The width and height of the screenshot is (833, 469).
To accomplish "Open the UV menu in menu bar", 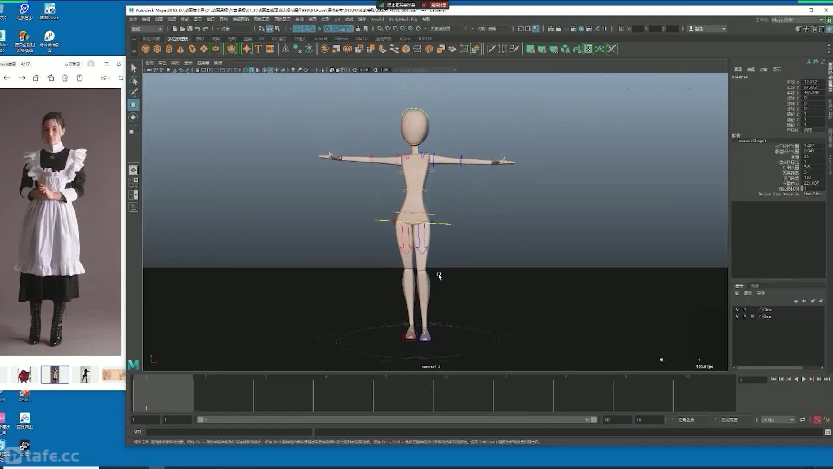I will coord(337,19).
